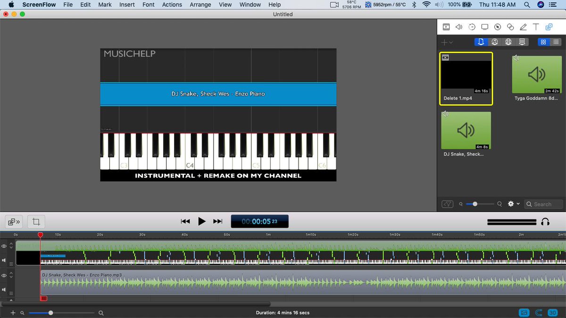Open the Insert menu

pos(127,4)
